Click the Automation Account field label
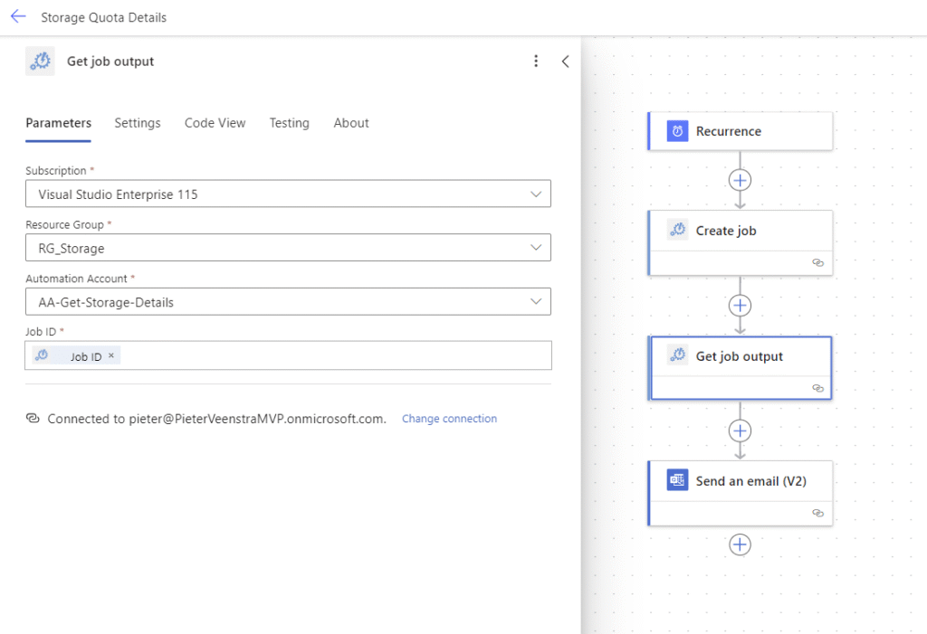 76,279
